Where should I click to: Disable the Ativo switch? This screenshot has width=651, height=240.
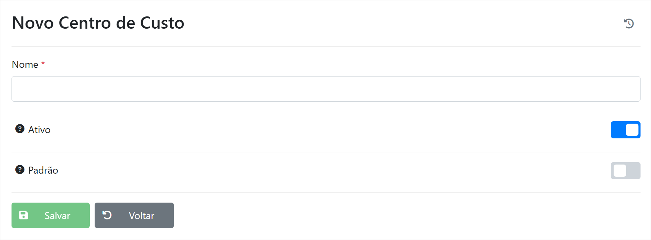pyautogui.click(x=625, y=130)
